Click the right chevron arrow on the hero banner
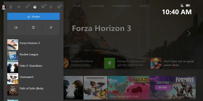203x101 pixels. (x=189, y=33)
